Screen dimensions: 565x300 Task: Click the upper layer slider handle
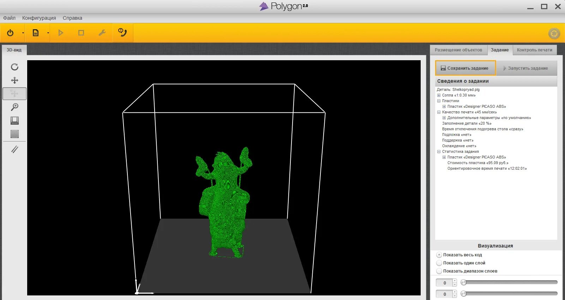click(464, 282)
